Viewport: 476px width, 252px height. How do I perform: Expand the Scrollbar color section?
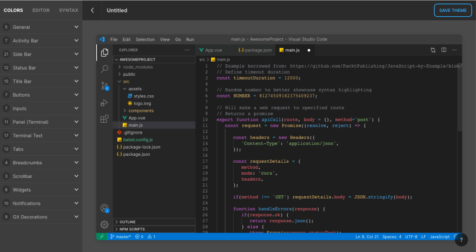point(41,176)
